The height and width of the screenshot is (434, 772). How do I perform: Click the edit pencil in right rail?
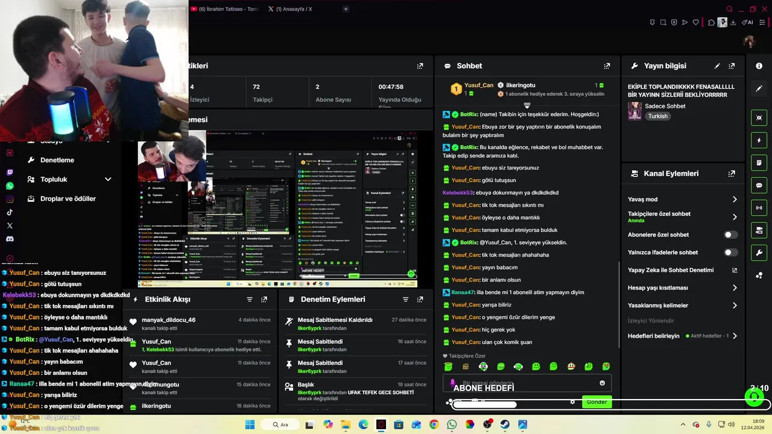point(759,89)
